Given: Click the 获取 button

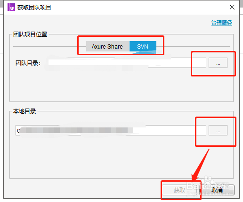Looking at the screenshot, I should 179,190.
